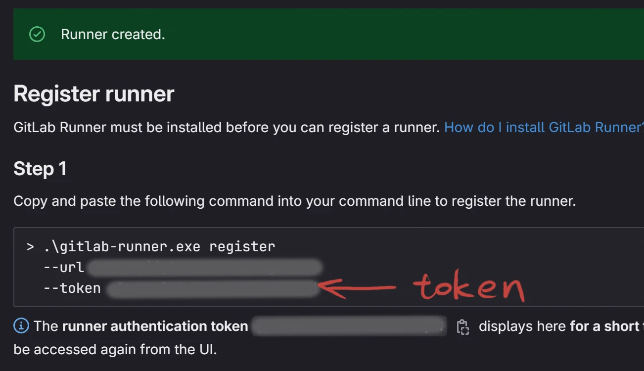Click the "Copy and paste the following command" instruction
The height and width of the screenshot is (371, 644).
[x=294, y=201]
